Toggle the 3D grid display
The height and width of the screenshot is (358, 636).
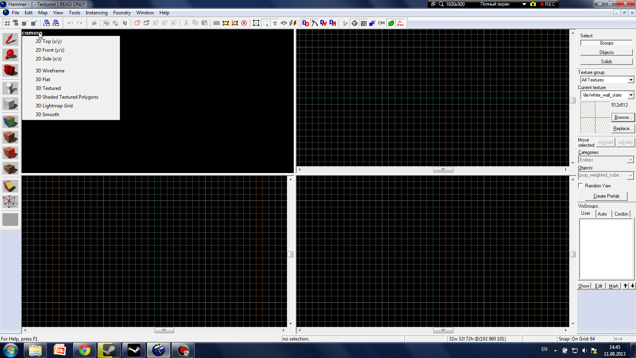[16, 23]
